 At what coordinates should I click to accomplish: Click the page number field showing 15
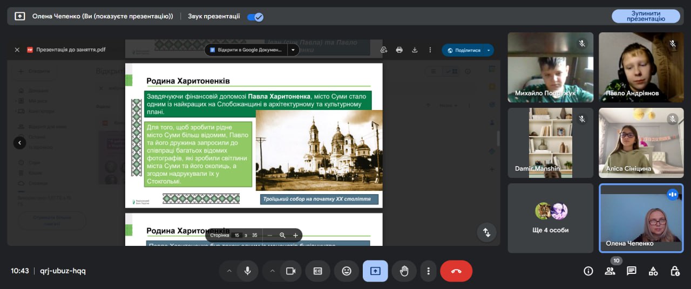(x=237, y=235)
